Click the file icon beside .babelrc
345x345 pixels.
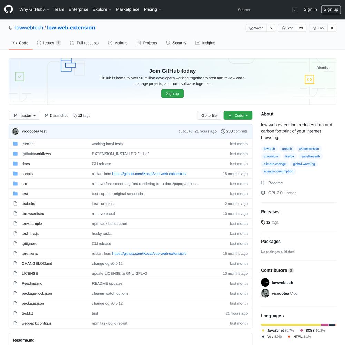click(16, 204)
